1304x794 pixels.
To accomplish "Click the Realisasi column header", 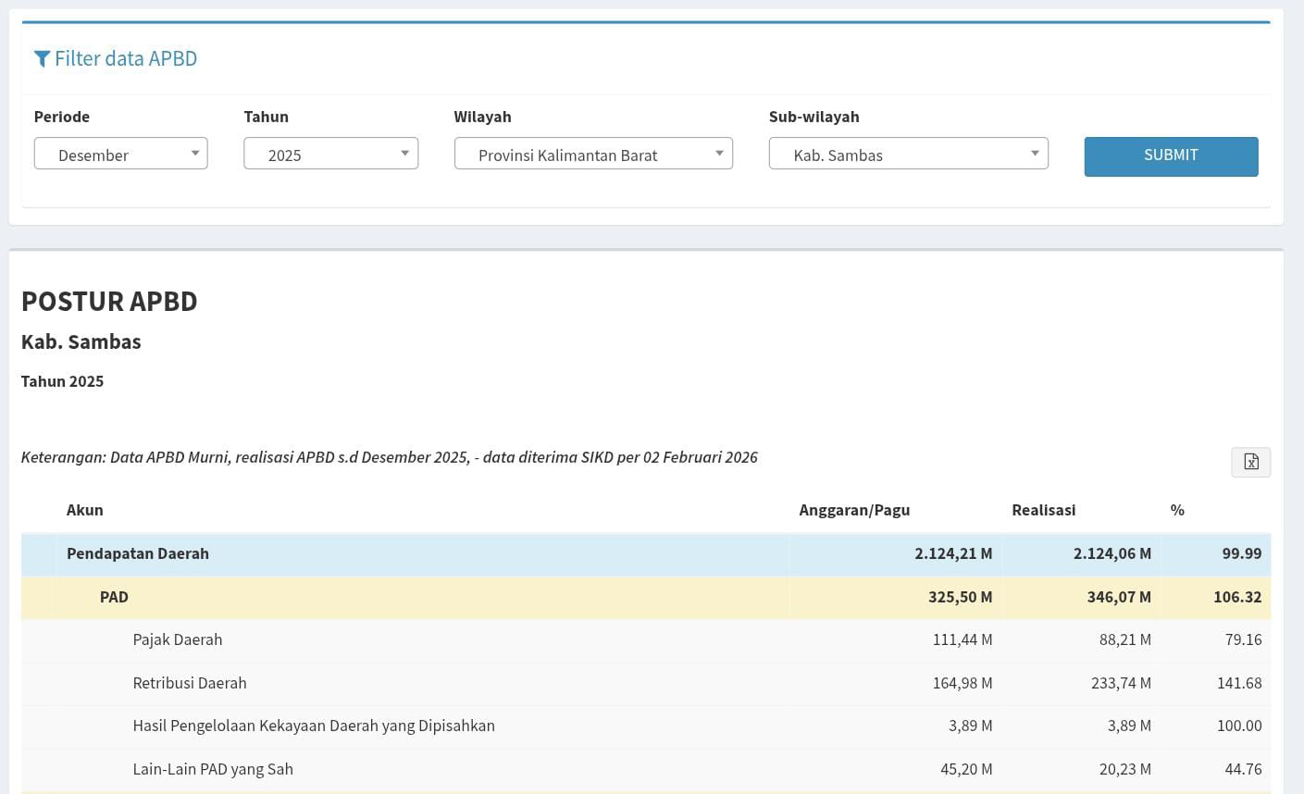I will (1043, 510).
